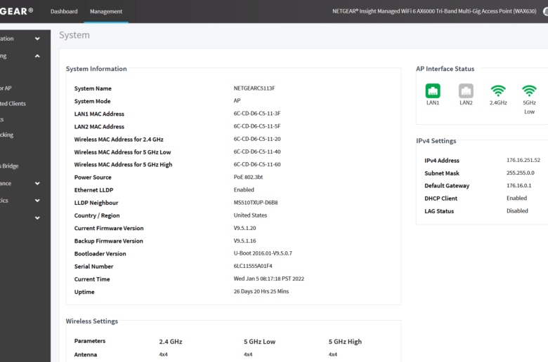548x362 pixels.
Task: Open the sidebar item ending in 'cking'
Action: pos(6,135)
